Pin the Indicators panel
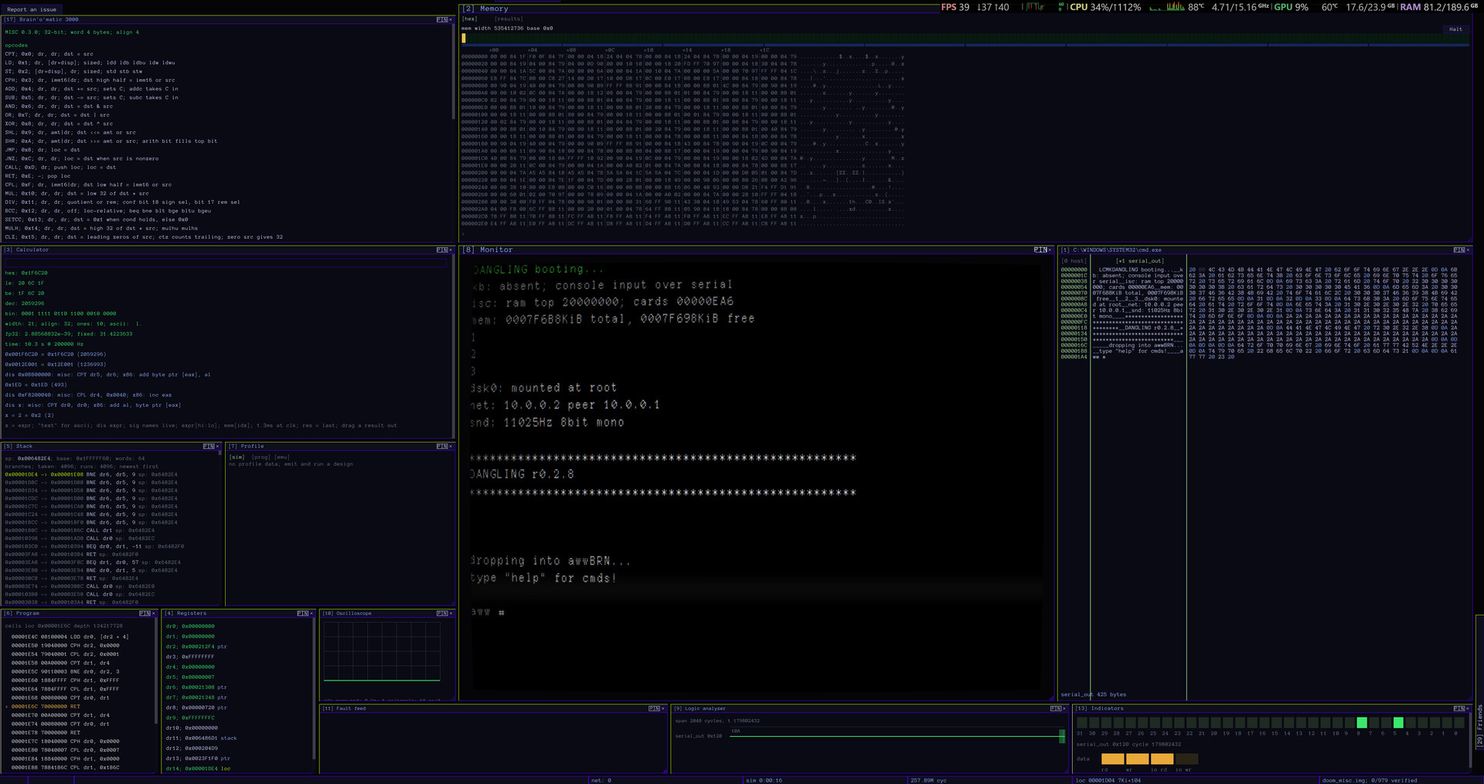This screenshot has height=784, width=1484. [x=1458, y=708]
